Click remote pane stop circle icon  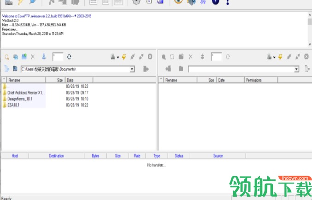tap(306, 57)
